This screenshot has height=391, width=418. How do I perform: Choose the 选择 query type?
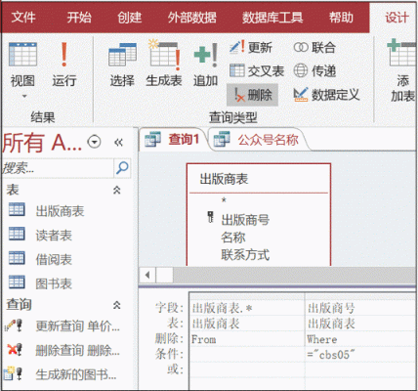click(122, 65)
